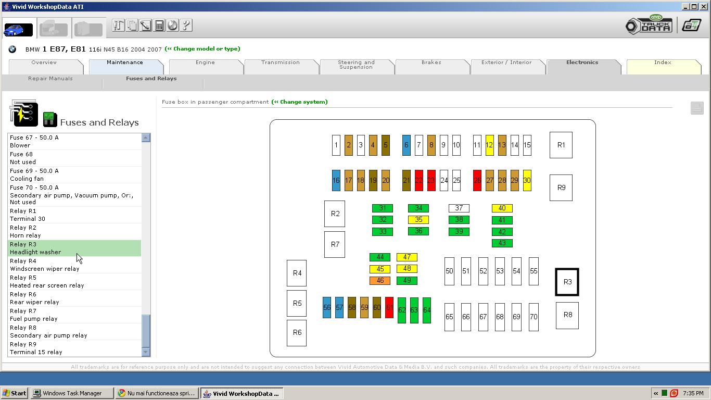The width and height of the screenshot is (711, 400).
Task: Expand the hidden system tray icons arrow
Action: [x=655, y=393]
